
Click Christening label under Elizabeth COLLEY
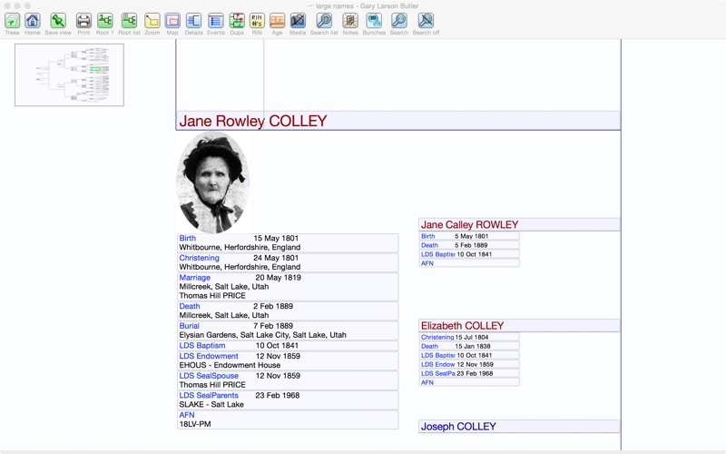click(x=437, y=337)
